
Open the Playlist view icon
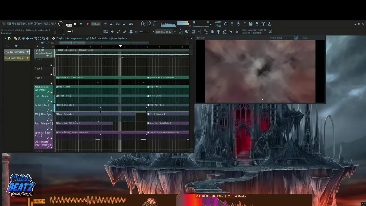click(181, 31)
